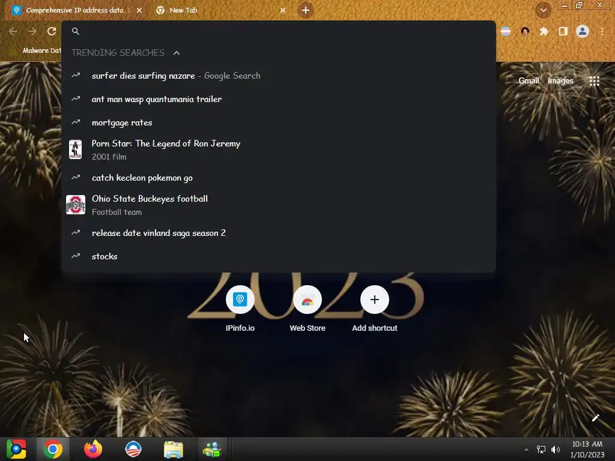Customize Chrome with the pencil icon

tap(595, 418)
